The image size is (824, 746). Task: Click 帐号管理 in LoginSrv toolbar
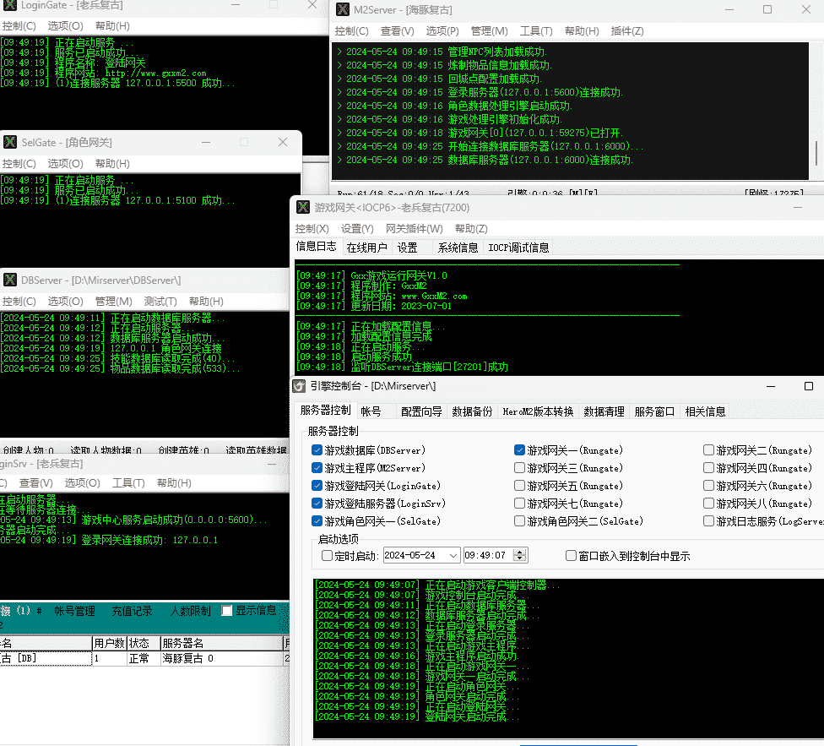coord(74,611)
